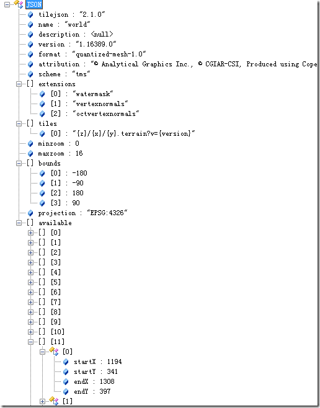Expand available item [3]
Screen dimensions: 320x408
pyautogui.click(x=31, y=262)
